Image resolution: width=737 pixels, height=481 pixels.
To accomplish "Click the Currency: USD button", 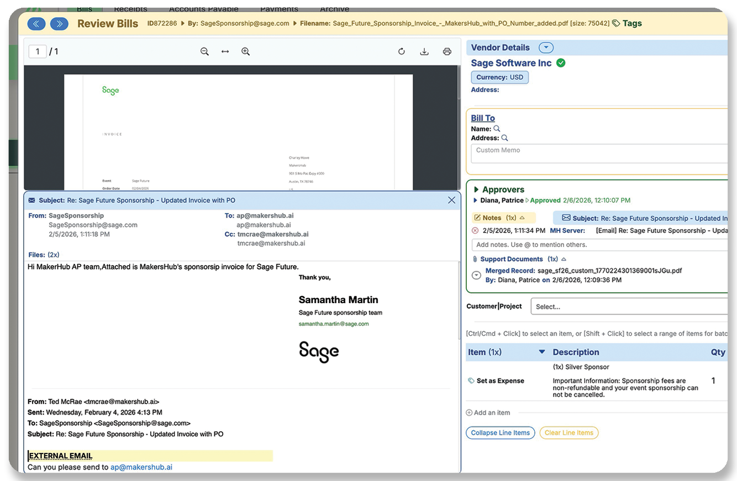I will [500, 77].
